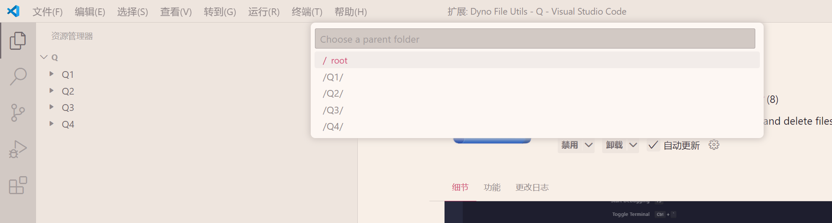Click the extension settings gear icon
This screenshot has height=223, width=832.
click(x=714, y=145)
